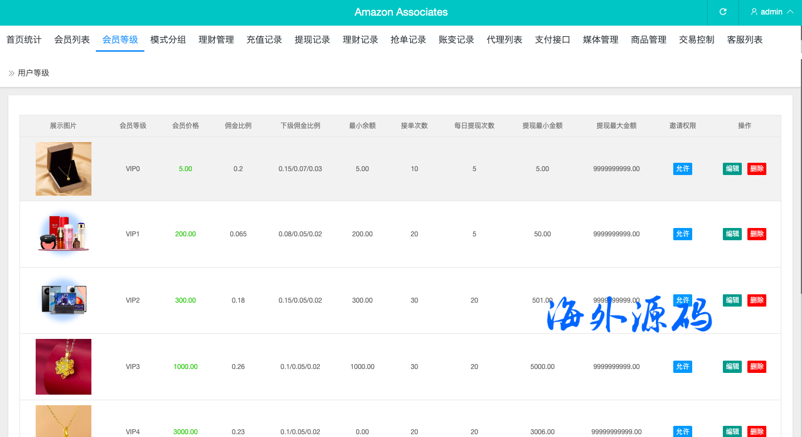The height and width of the screenshot is (437, 802).
Task: Switch to 会员列表 tab
Action: click(72, 40)
